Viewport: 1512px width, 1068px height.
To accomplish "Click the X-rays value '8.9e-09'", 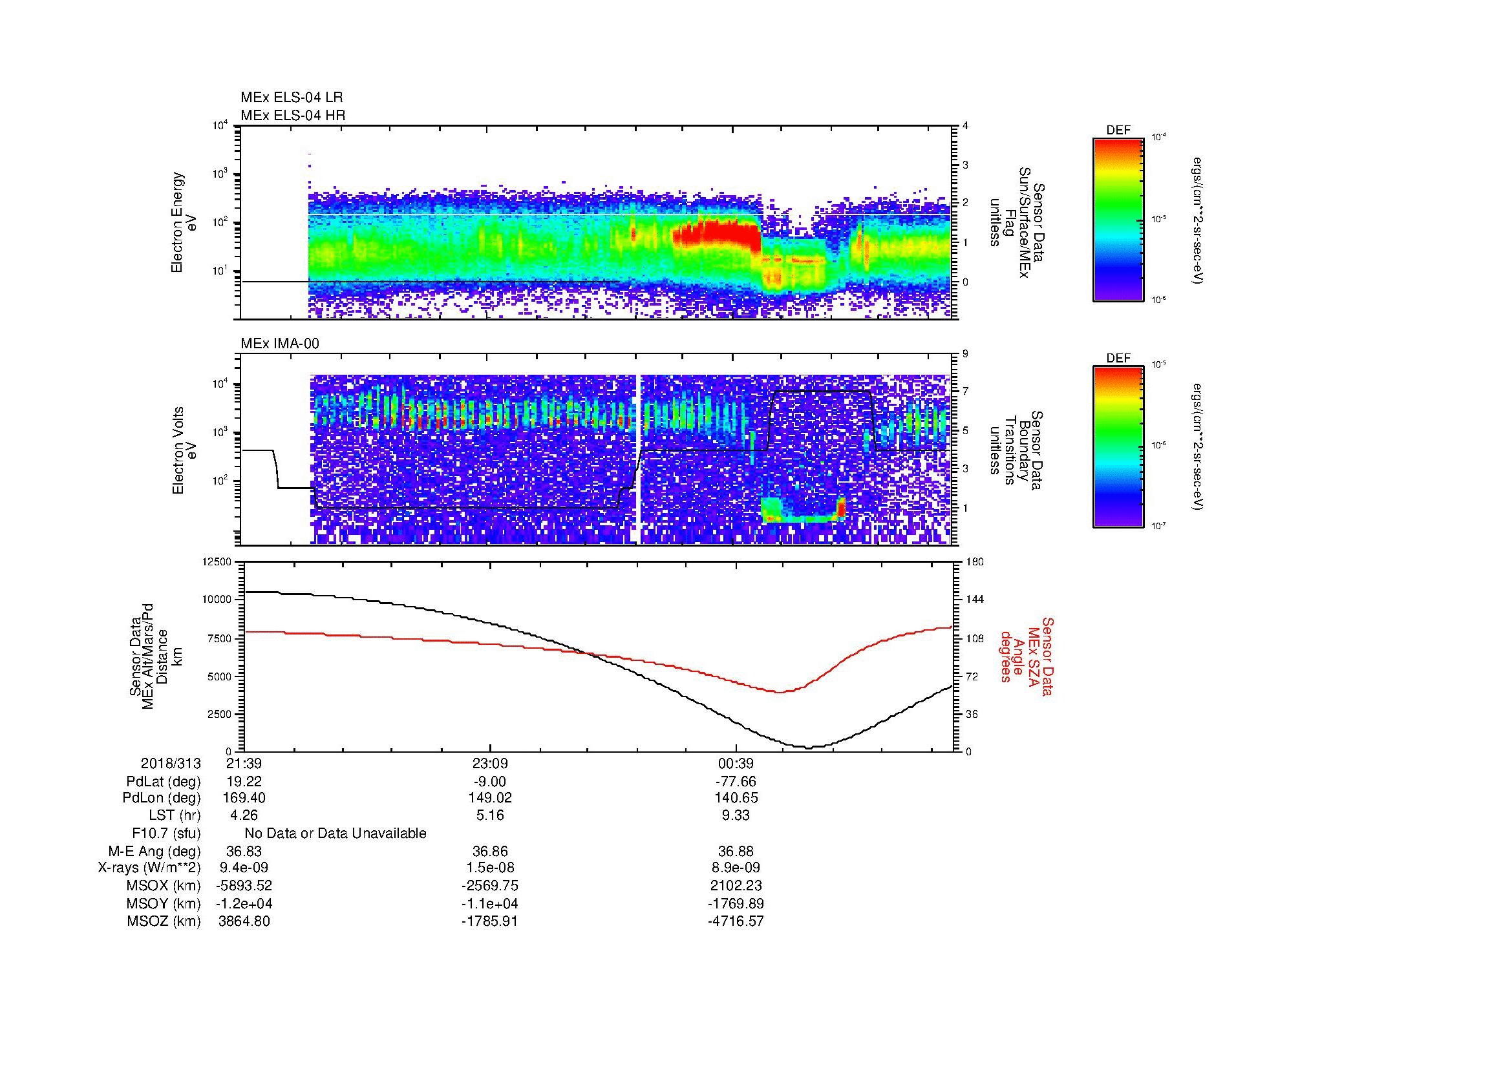I will pyautogui.click(x=736, y=868).
